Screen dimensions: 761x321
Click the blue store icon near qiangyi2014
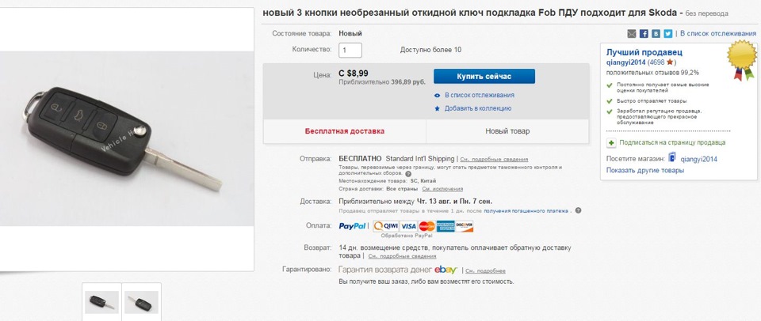point(671,158)
